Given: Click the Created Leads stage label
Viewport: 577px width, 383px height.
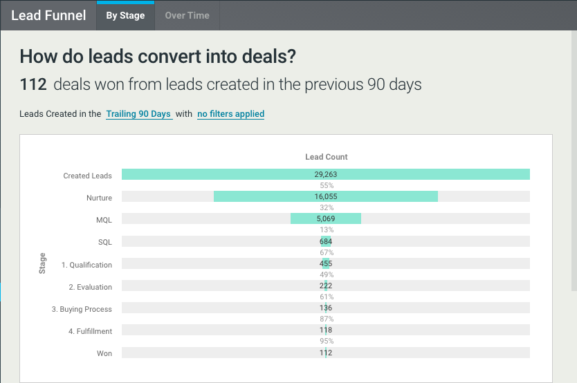Looking at the screenshot, I should (x=87, y=176).
